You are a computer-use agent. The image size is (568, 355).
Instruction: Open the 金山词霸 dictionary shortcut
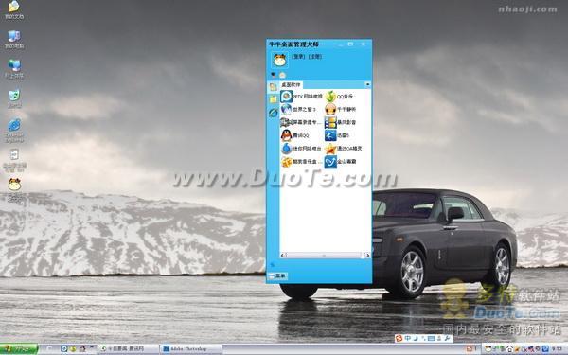[341, 161]
